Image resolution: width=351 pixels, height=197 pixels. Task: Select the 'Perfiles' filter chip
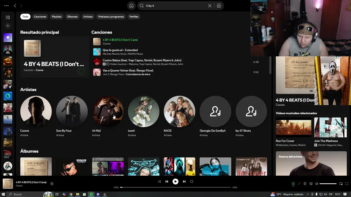[x=134, y=17]
